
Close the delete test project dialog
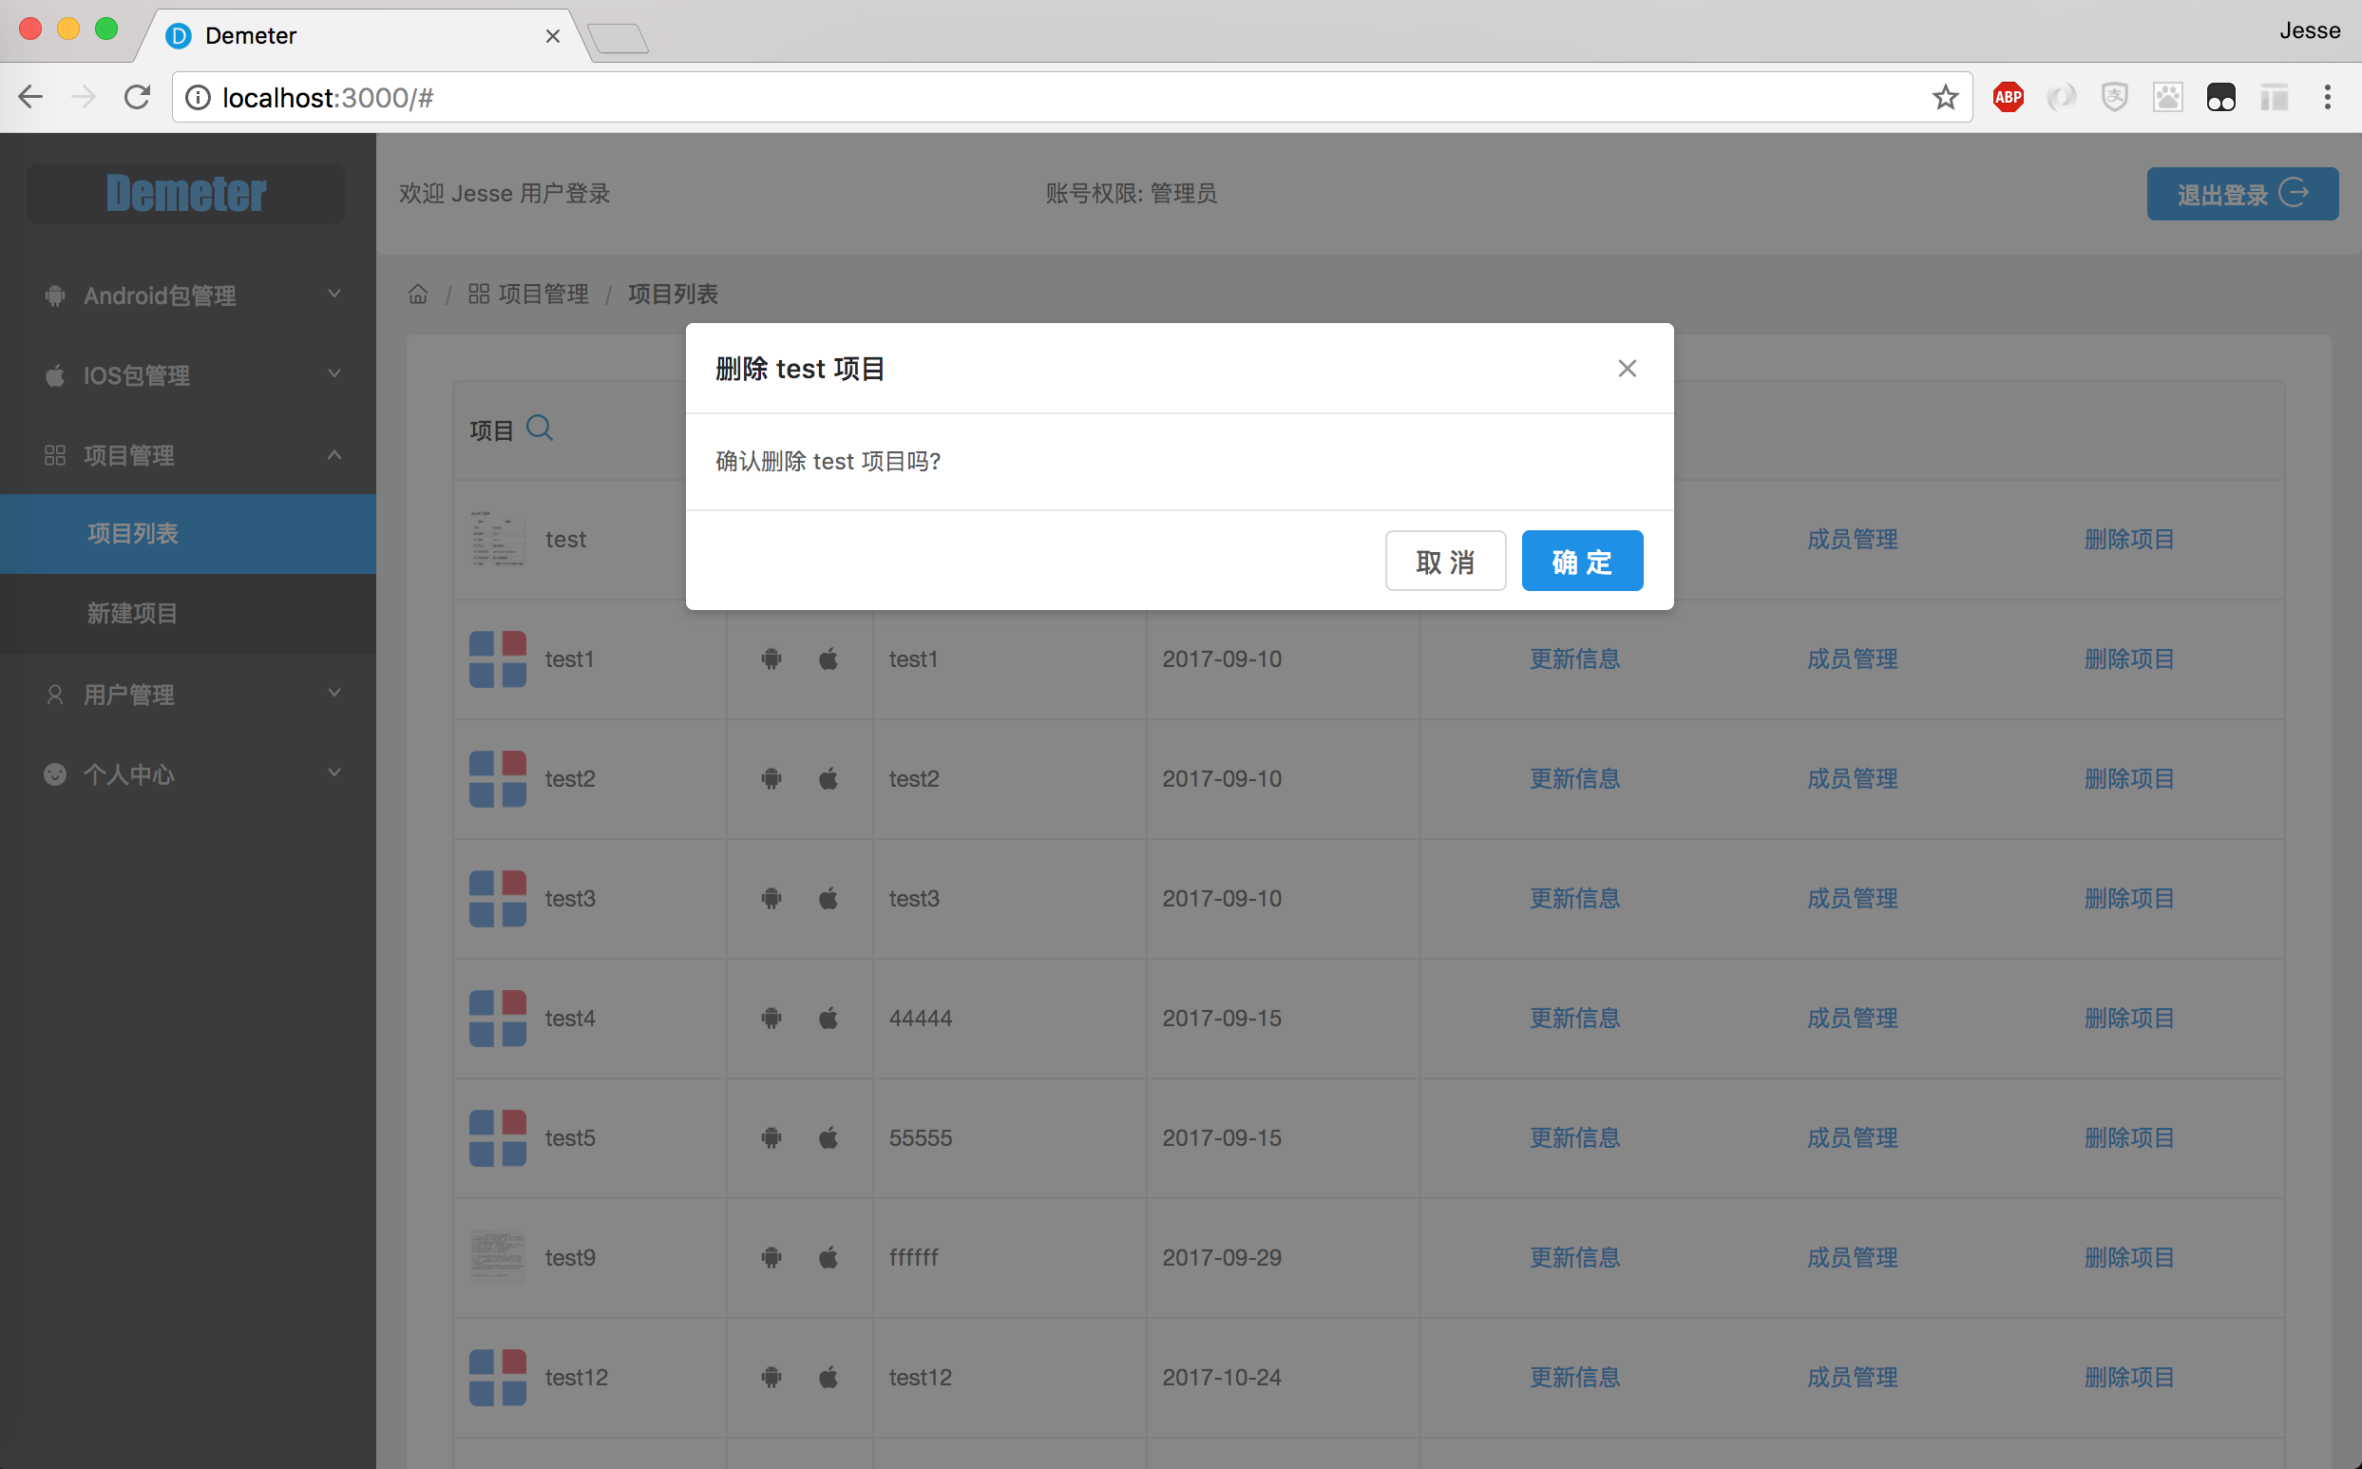pyautogui.click(x=1627, y=369)
